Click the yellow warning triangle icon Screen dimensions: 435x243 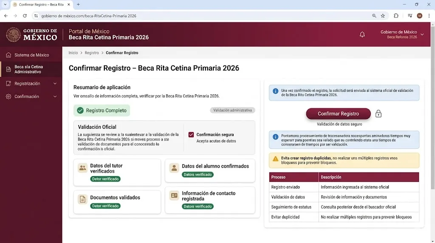(275, 158)
